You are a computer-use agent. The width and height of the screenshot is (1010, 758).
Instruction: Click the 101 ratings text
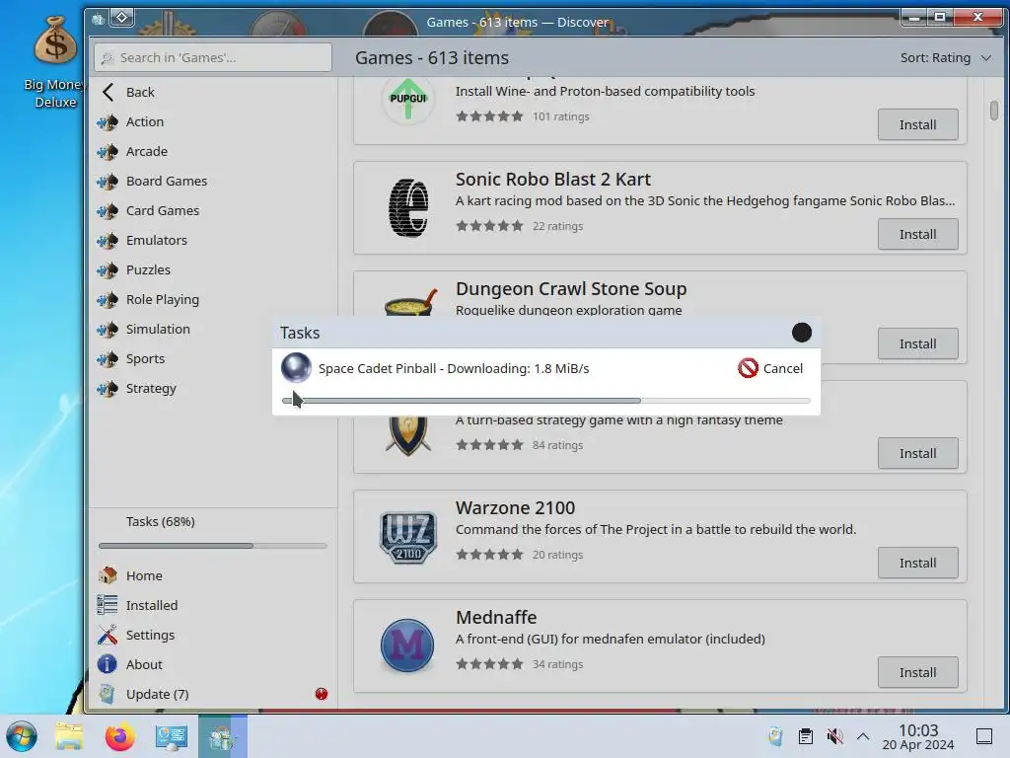tap(560, 116)
